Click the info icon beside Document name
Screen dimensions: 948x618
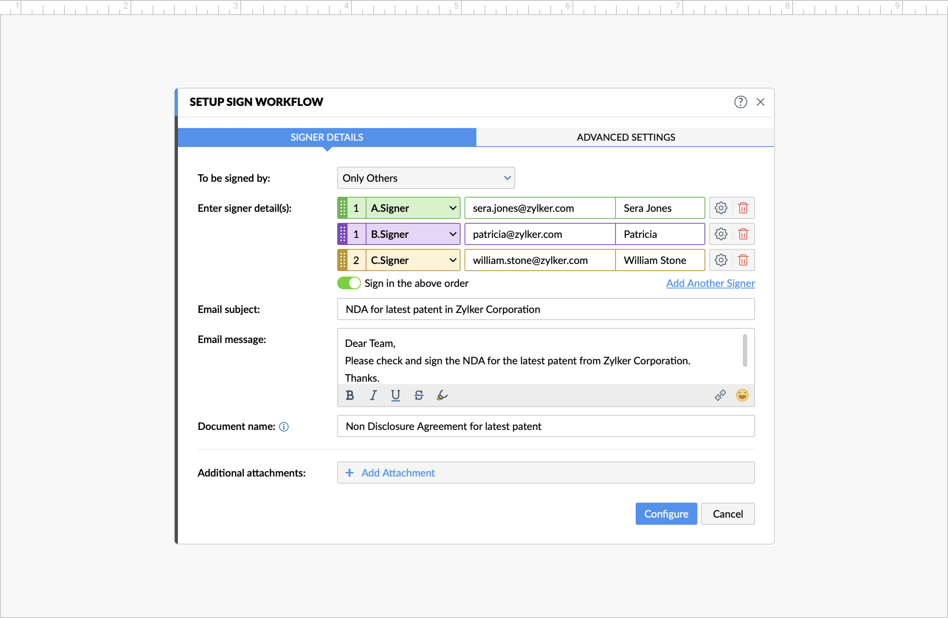pos(284,426)
